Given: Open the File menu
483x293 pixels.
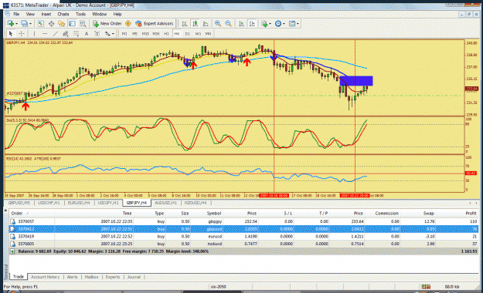Looking at the screenshot, I should tap(16, 14).
